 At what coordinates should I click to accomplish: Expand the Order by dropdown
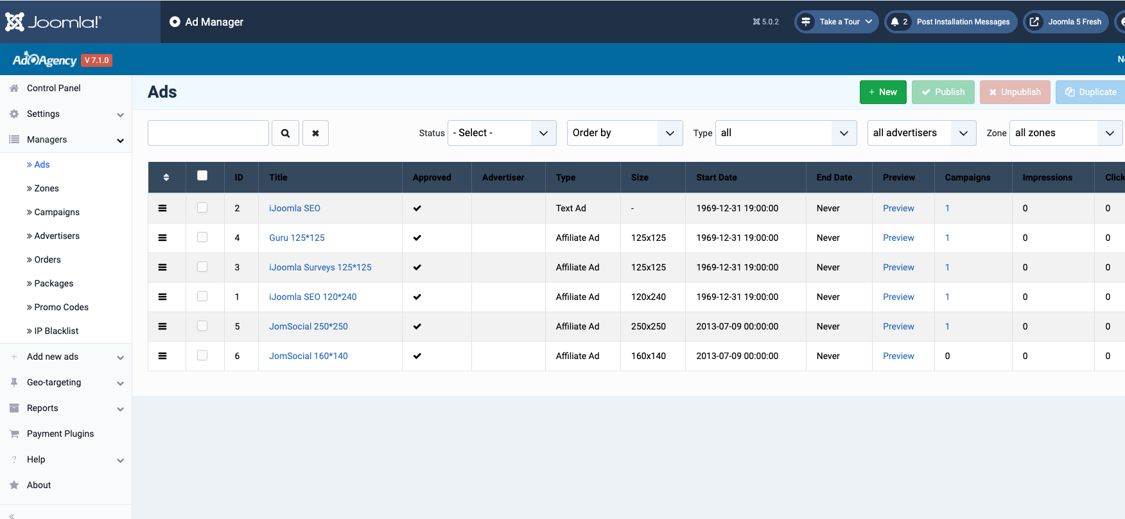(624, 133)
